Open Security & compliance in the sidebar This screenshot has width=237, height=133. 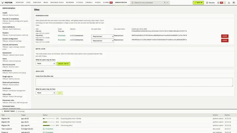15,21
